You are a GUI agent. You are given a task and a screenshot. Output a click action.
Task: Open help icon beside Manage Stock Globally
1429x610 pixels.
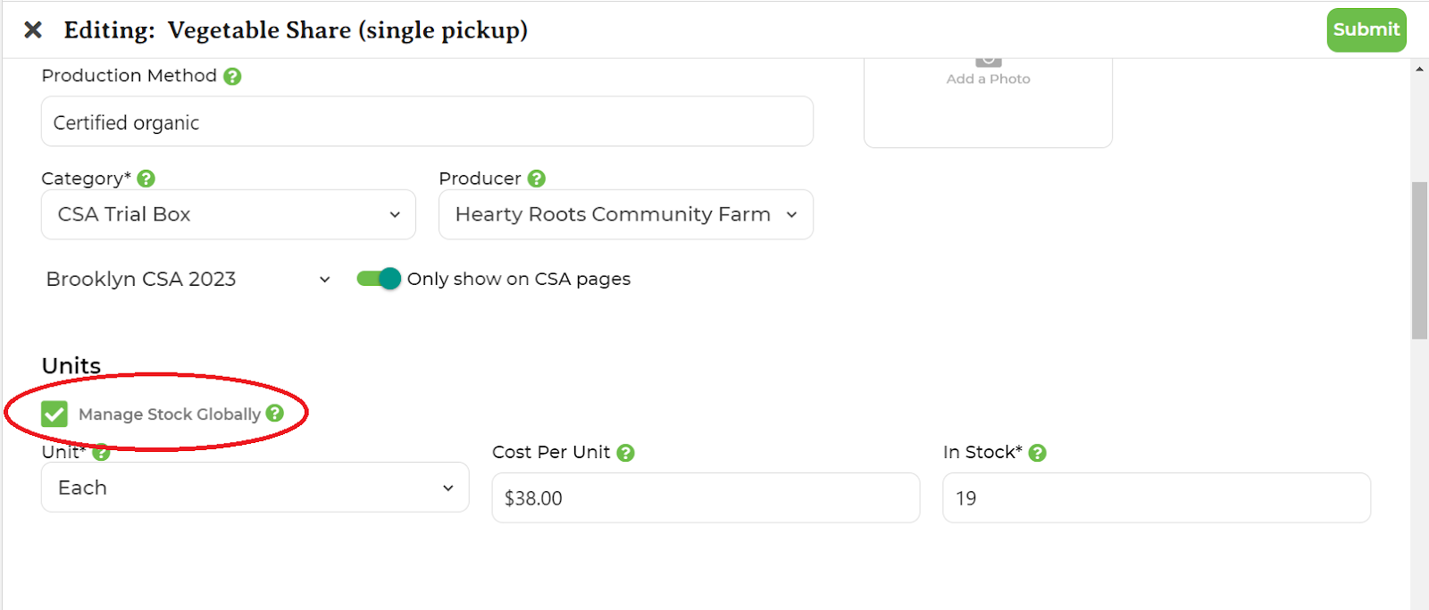pyautogui.click(x=275, y=413)
